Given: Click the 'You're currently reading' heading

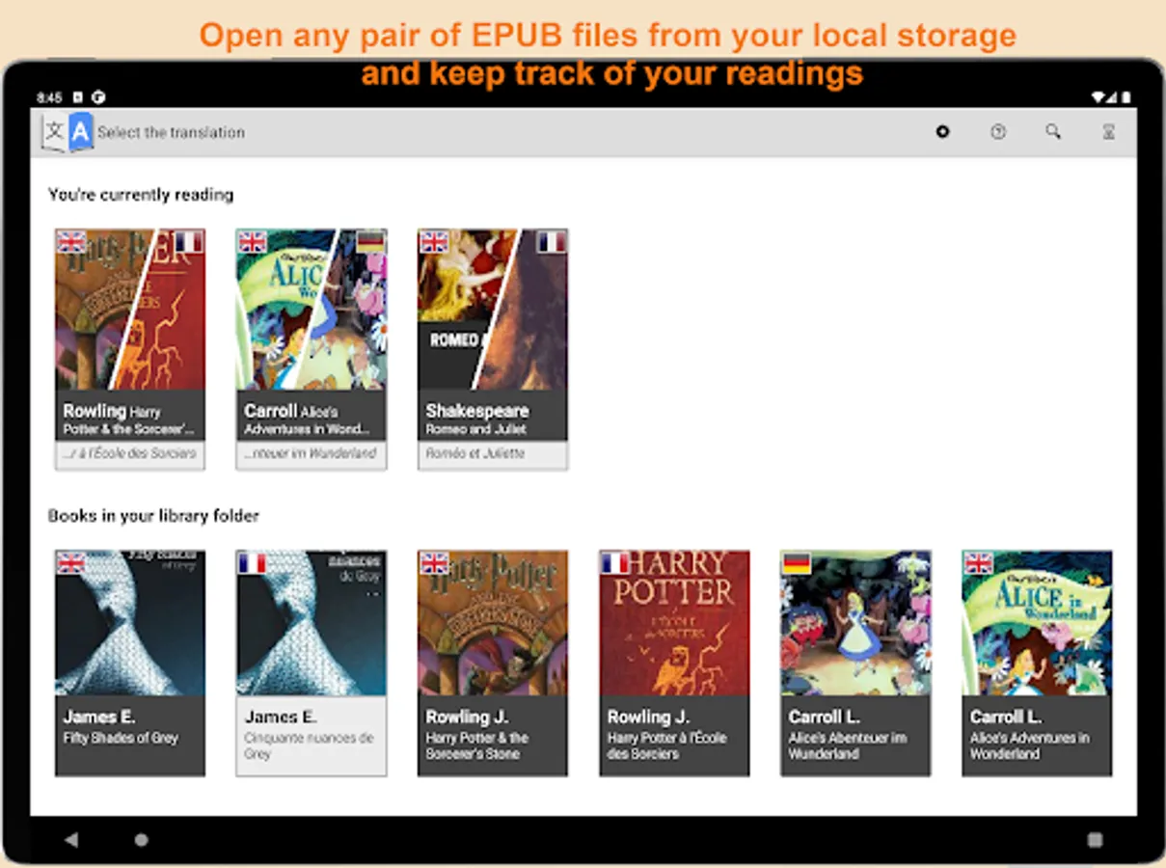Looking at the screenshot, I should [x=141, y=195].
